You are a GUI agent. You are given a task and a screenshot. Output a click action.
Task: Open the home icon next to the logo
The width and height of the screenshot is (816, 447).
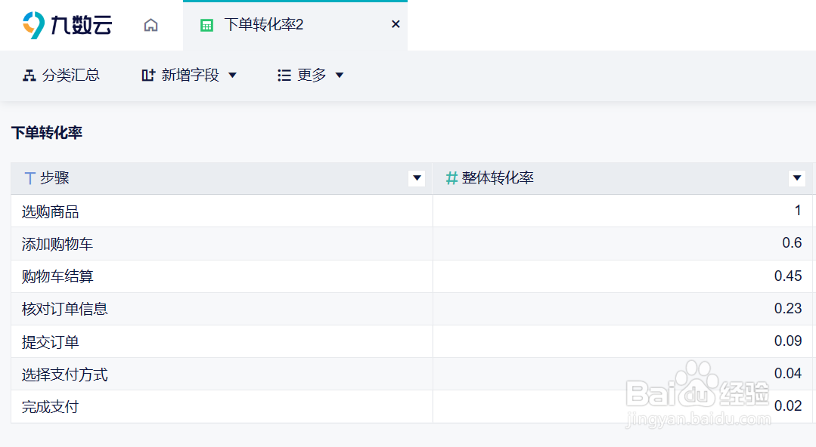click(150, 25)
